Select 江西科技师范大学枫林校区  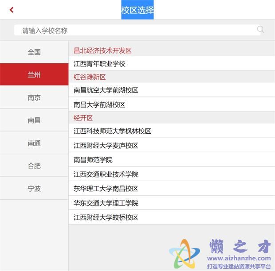113,131
